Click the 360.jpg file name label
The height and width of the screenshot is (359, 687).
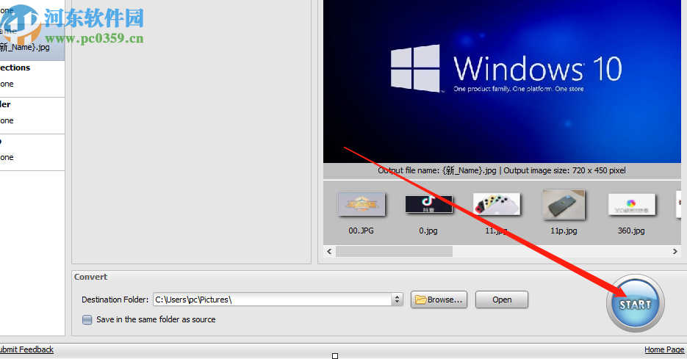[x=631, y=231]
